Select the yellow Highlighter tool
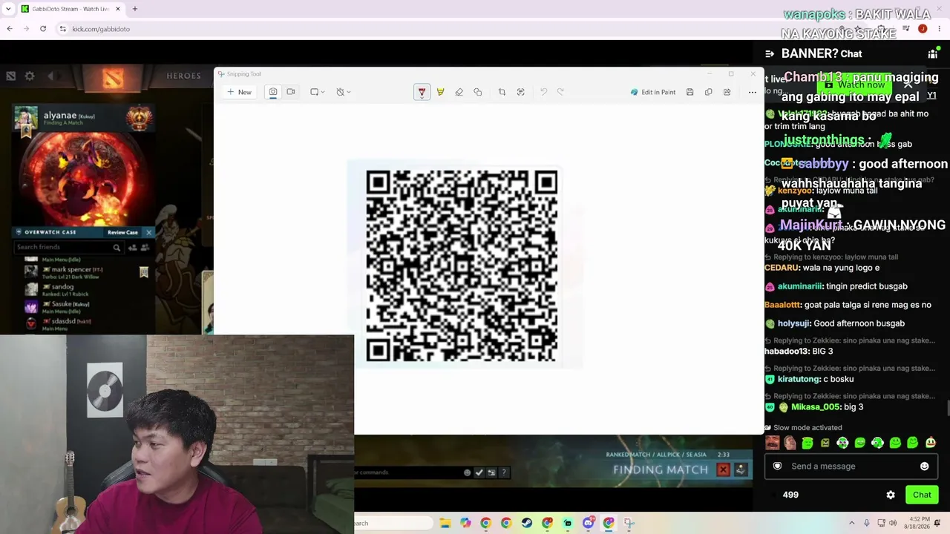Viewport: 950px width, 534px height. point(440,92)
